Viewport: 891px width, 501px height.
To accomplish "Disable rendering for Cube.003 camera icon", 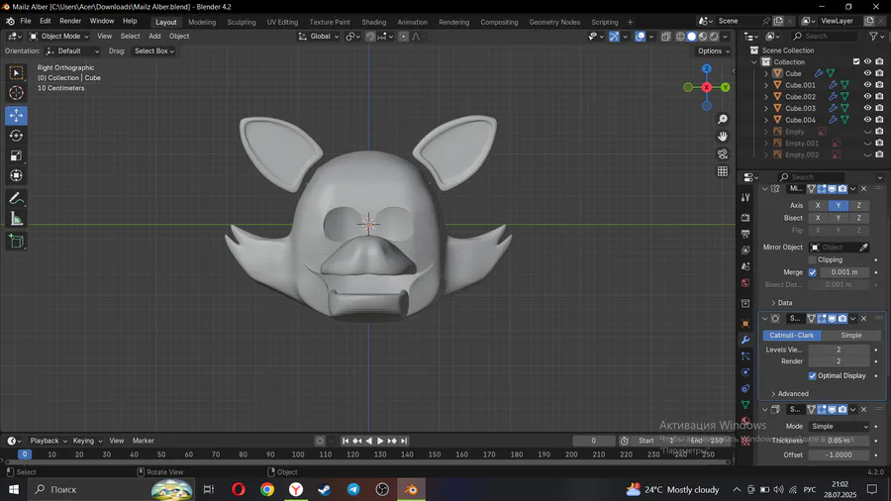I will coord(880,108).
